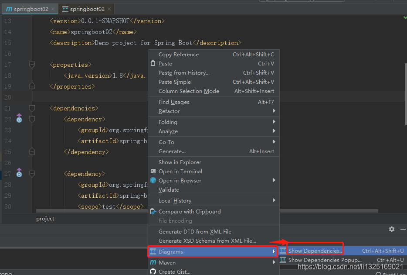Click the Compare with Clipboard icon

point(153,212)
